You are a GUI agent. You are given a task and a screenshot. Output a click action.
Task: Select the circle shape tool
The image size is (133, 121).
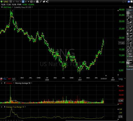click(x=128, y=48)
